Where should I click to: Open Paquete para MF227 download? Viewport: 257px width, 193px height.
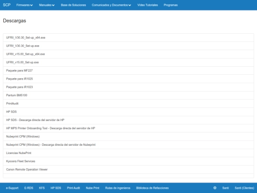click(x=128, y=71)
